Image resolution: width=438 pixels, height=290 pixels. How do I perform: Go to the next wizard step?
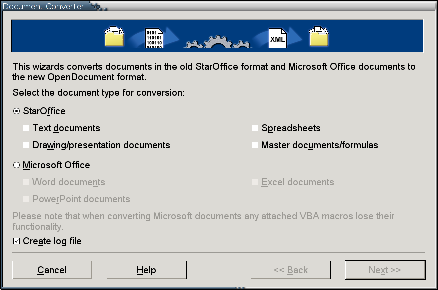coord(385,270)
